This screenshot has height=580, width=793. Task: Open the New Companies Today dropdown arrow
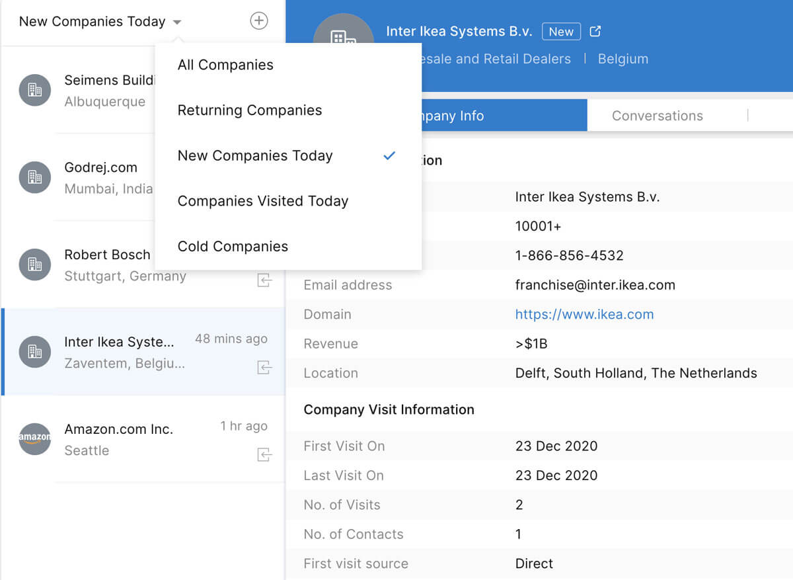[x=177, y=22]
